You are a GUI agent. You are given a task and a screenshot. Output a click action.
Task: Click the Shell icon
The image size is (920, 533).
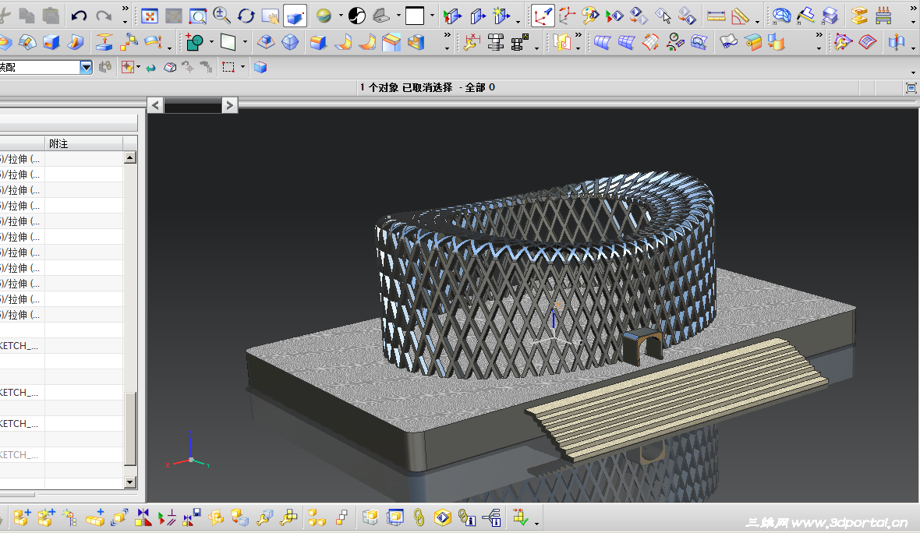click(416, 42)
